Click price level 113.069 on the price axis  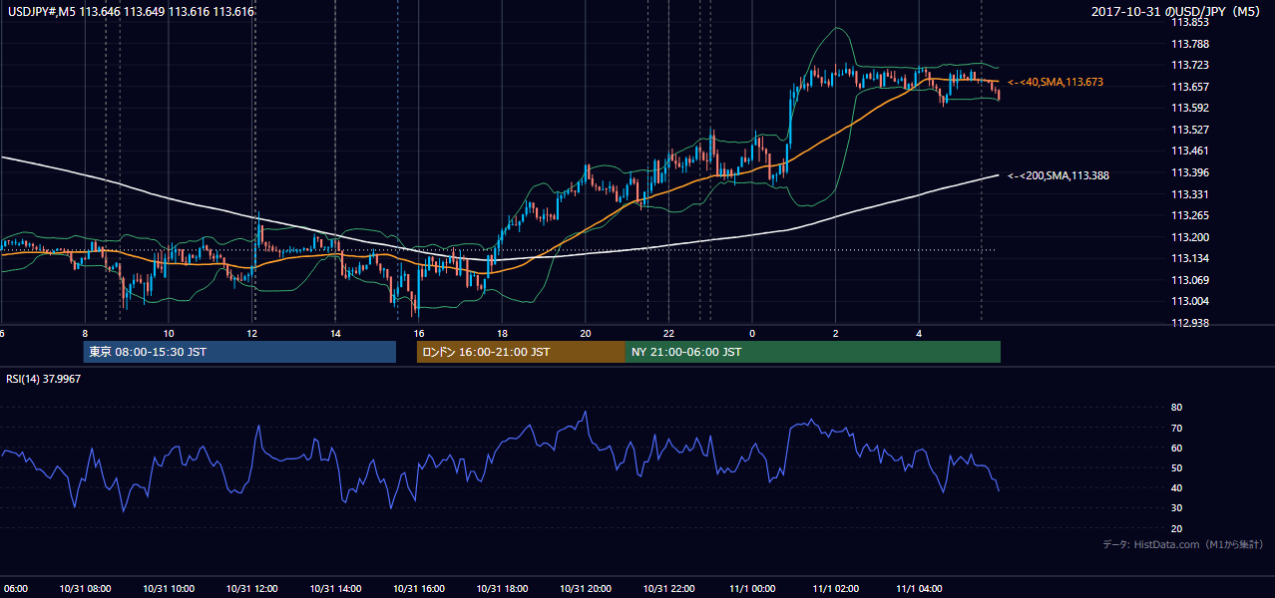pyautogui.click(x=1191, y=280)
